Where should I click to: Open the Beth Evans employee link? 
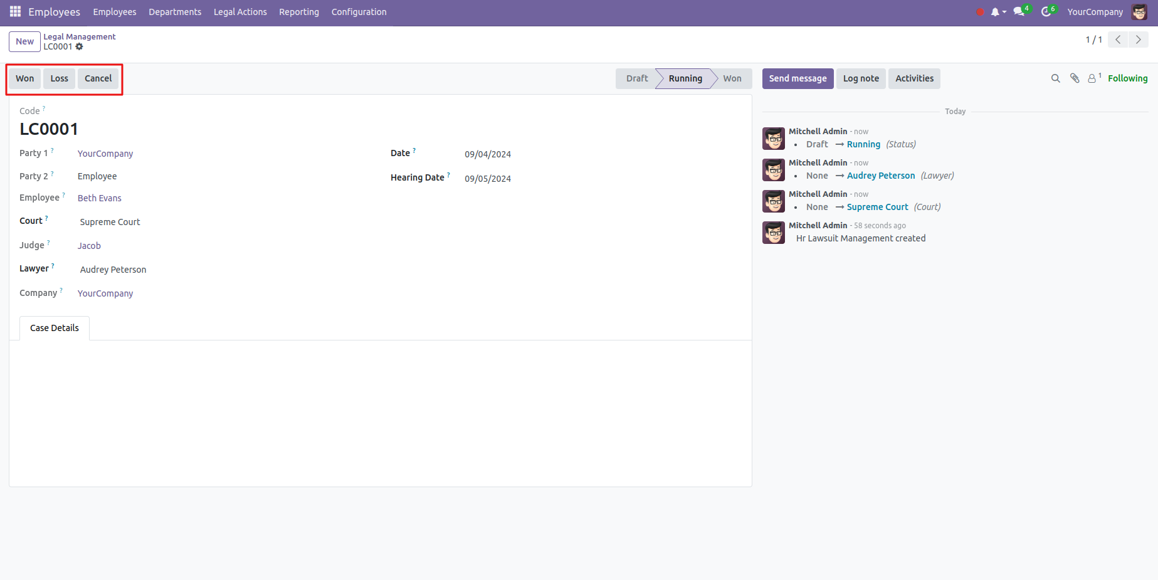pyautogui.click(x=100, y=198)
